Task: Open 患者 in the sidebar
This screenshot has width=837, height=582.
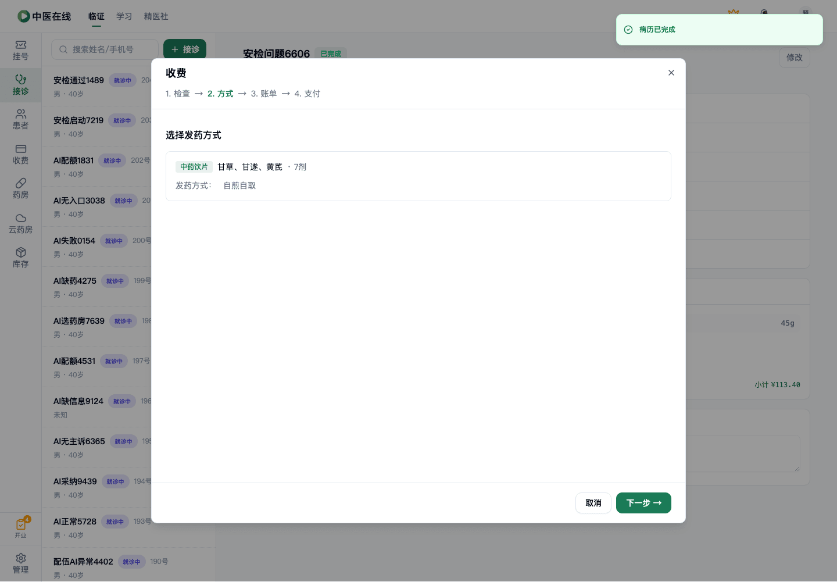Action: point(21,120)
